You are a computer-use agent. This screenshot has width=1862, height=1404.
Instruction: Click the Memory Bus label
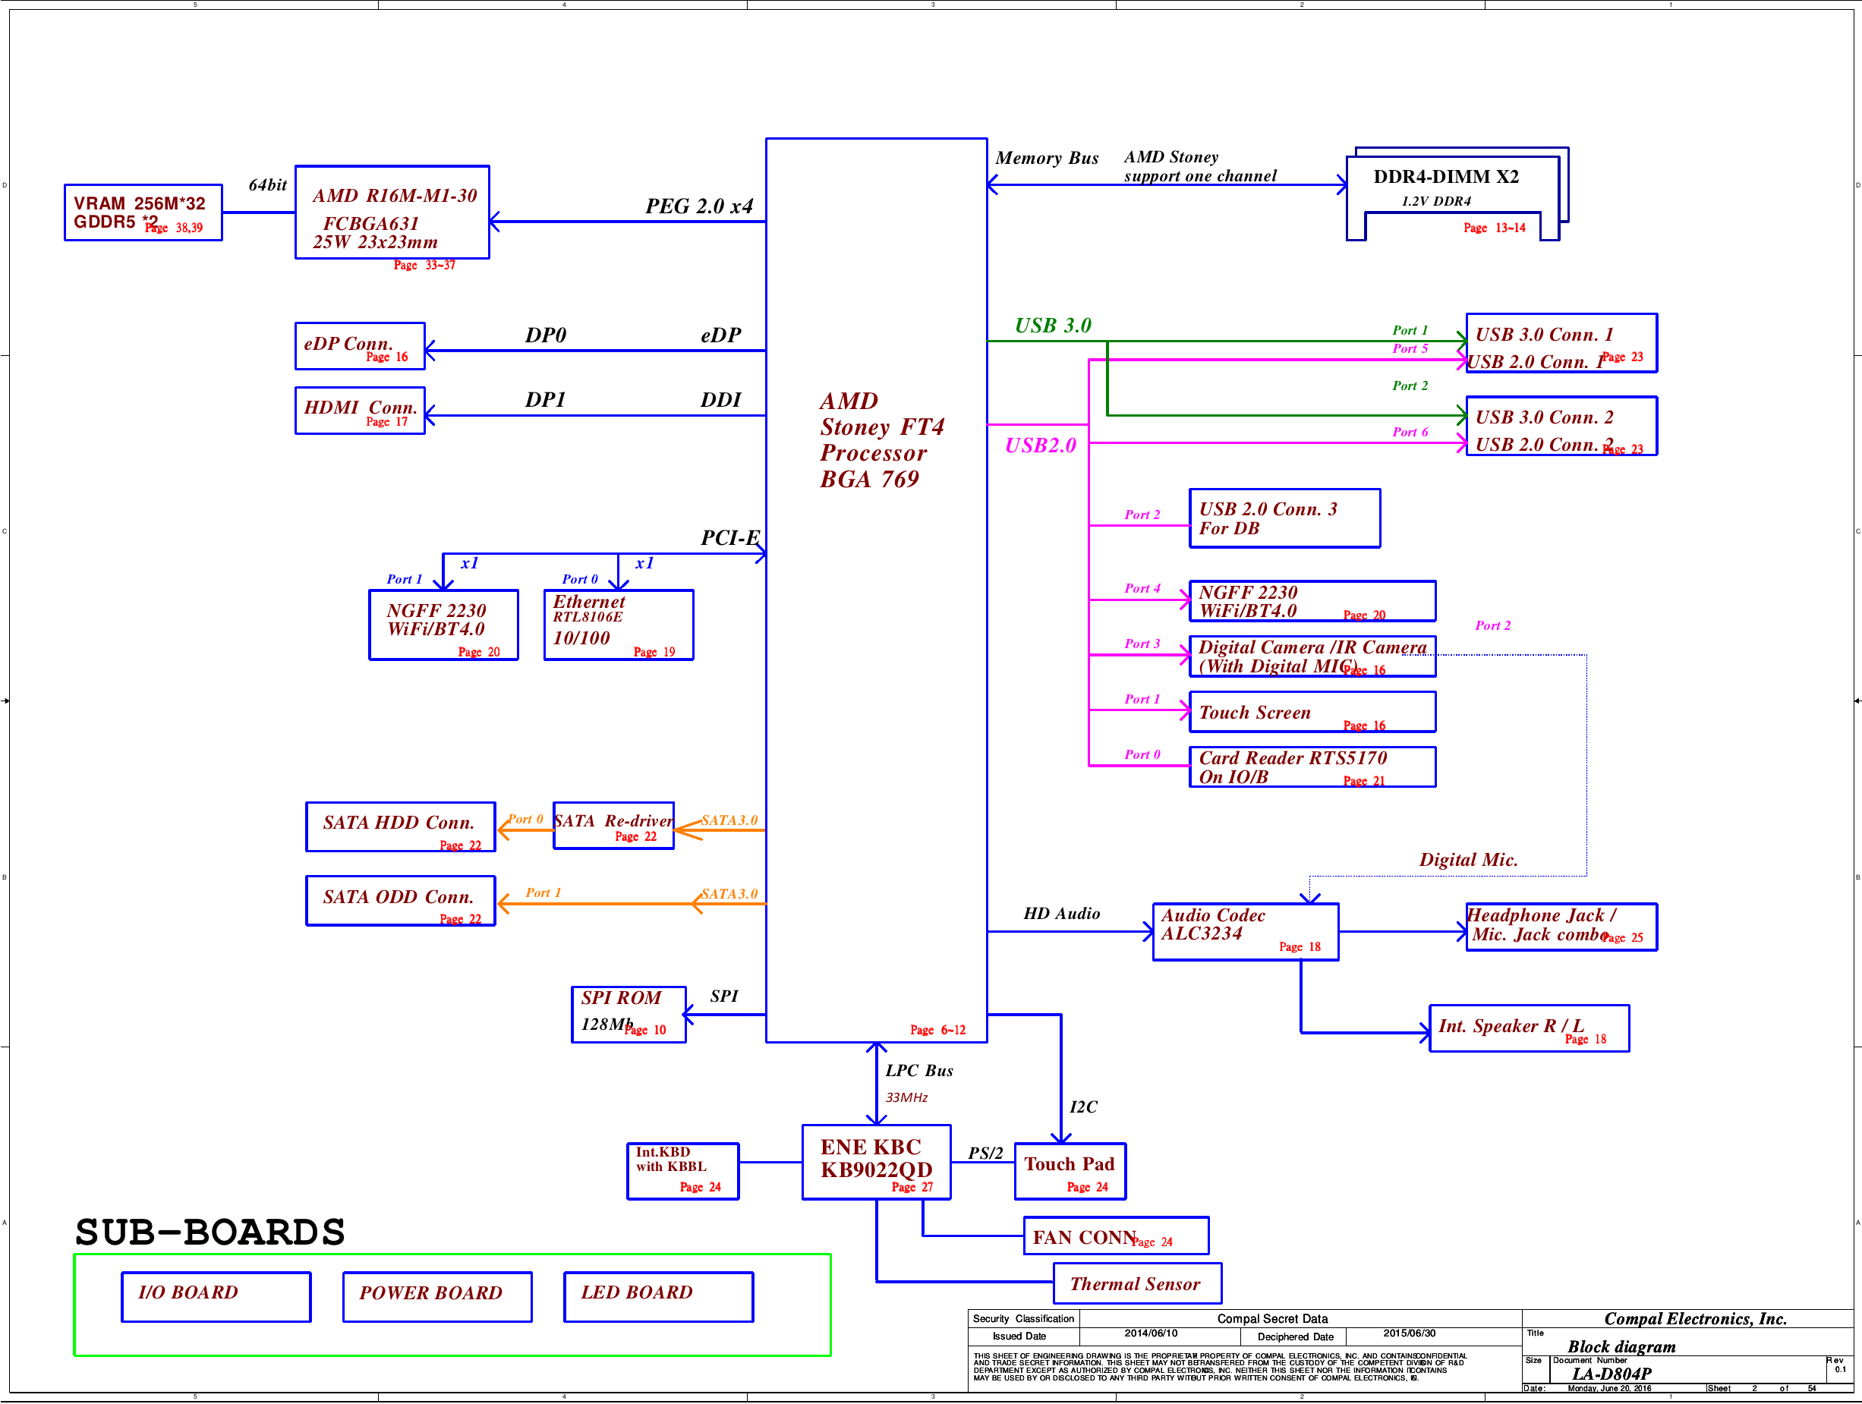pyautogui.click(x=1048, y=159)
